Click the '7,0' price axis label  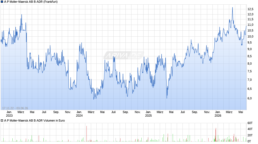click(x=249, y=80)
